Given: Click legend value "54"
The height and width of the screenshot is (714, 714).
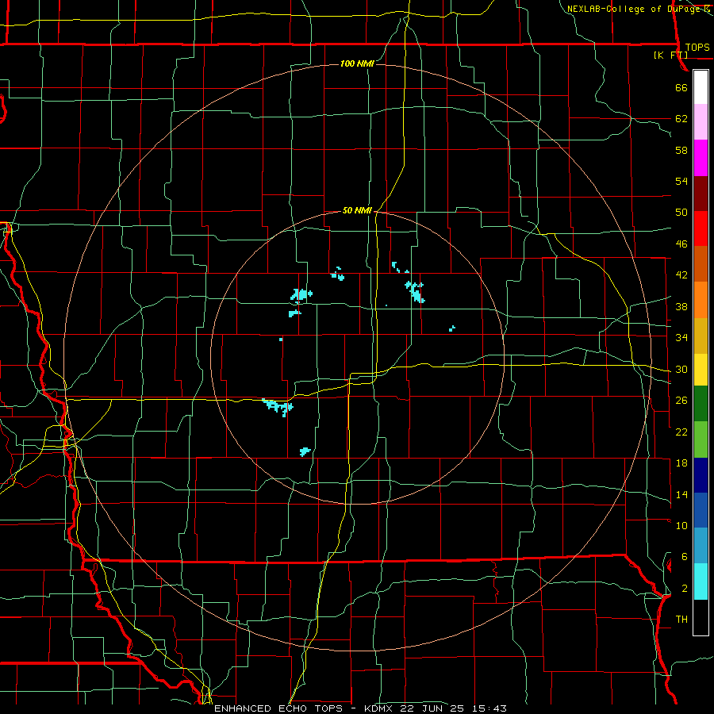Looking at the screenshot, I should [681, 181].
